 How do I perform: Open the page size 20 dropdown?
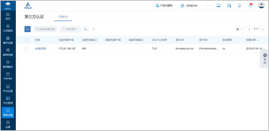click(239, 29)
